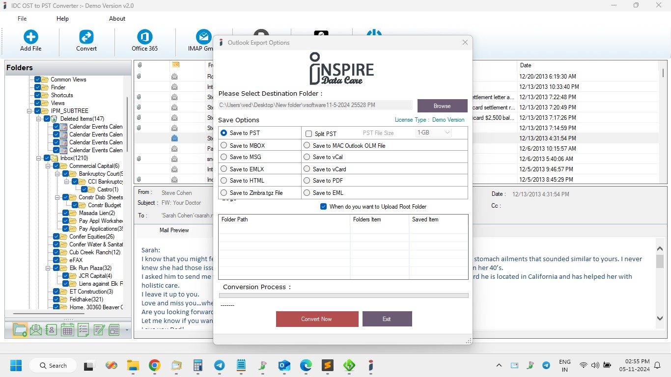Open notes pencil icon in bottom navigation
Screen dimensions: 671x377
pyautogui.click(x=99, y=330)
